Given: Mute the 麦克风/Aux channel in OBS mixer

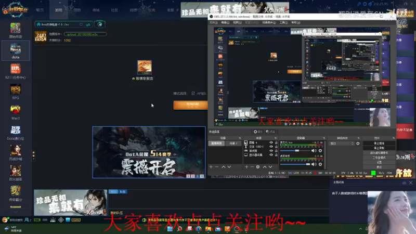Looking at the screenshot, I should point(314,151).
